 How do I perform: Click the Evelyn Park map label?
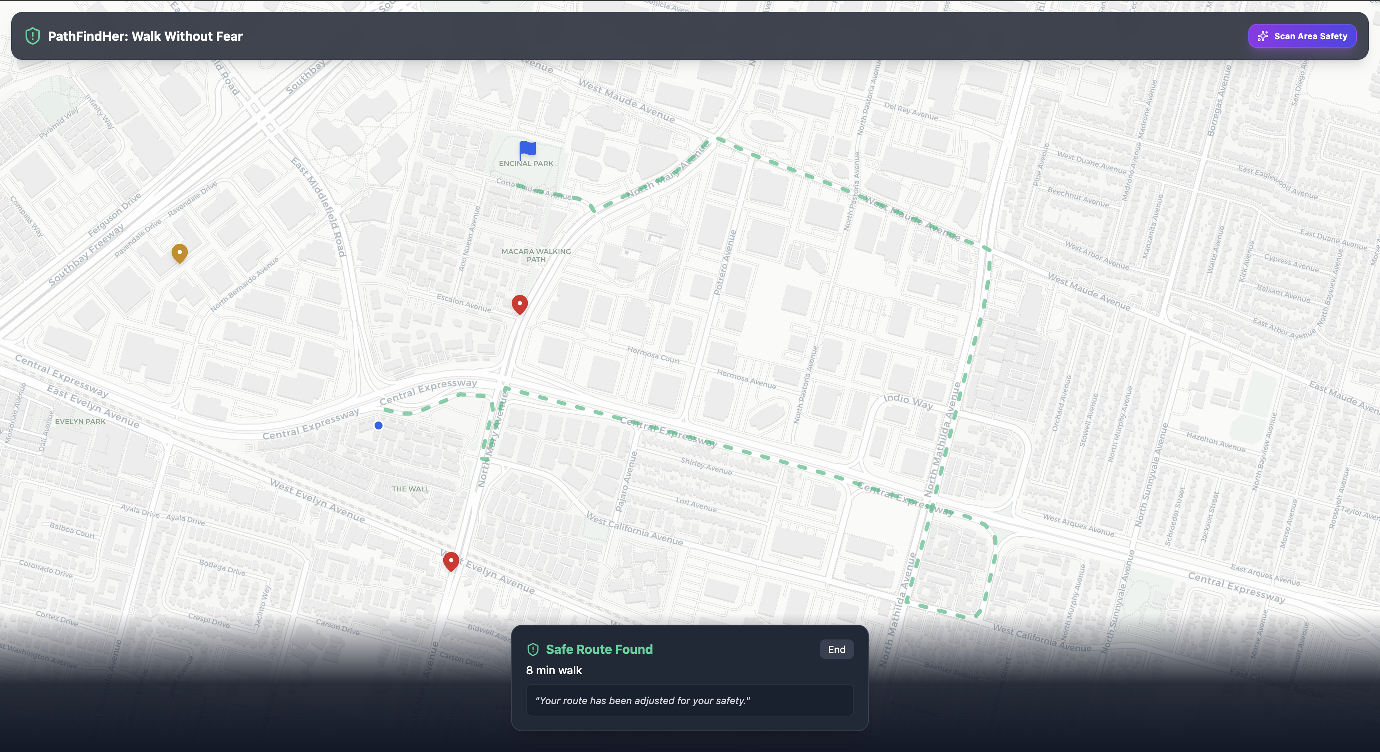click(x=80, y=422)
